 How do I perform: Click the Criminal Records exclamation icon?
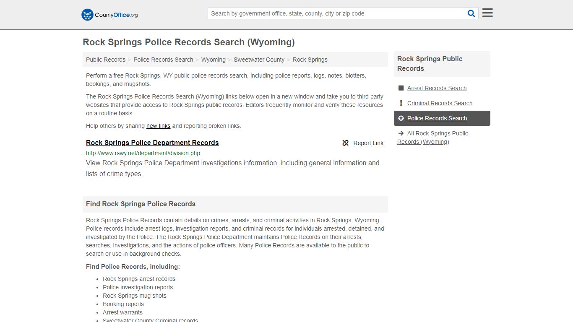pyautogui.click(x=401, y=103)
